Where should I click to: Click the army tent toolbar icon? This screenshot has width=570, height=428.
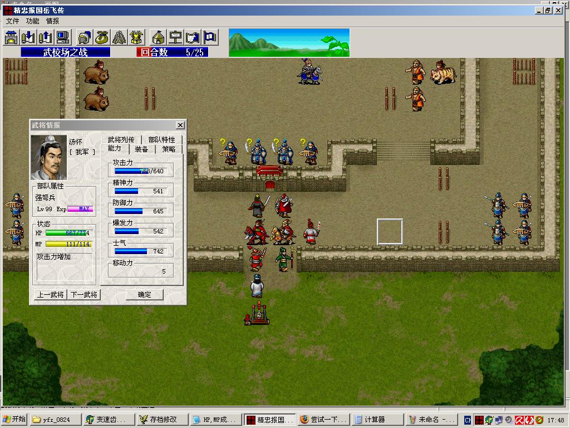158,37
